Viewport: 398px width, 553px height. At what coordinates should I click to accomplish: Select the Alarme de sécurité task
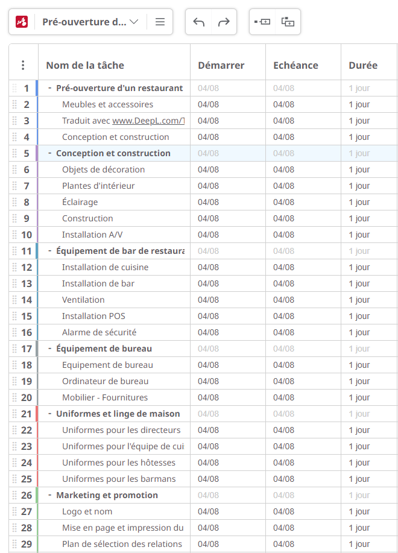point(99,332)
